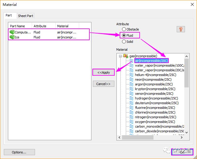Collapse the gas(incompressible) tree node

pos(120,56)
